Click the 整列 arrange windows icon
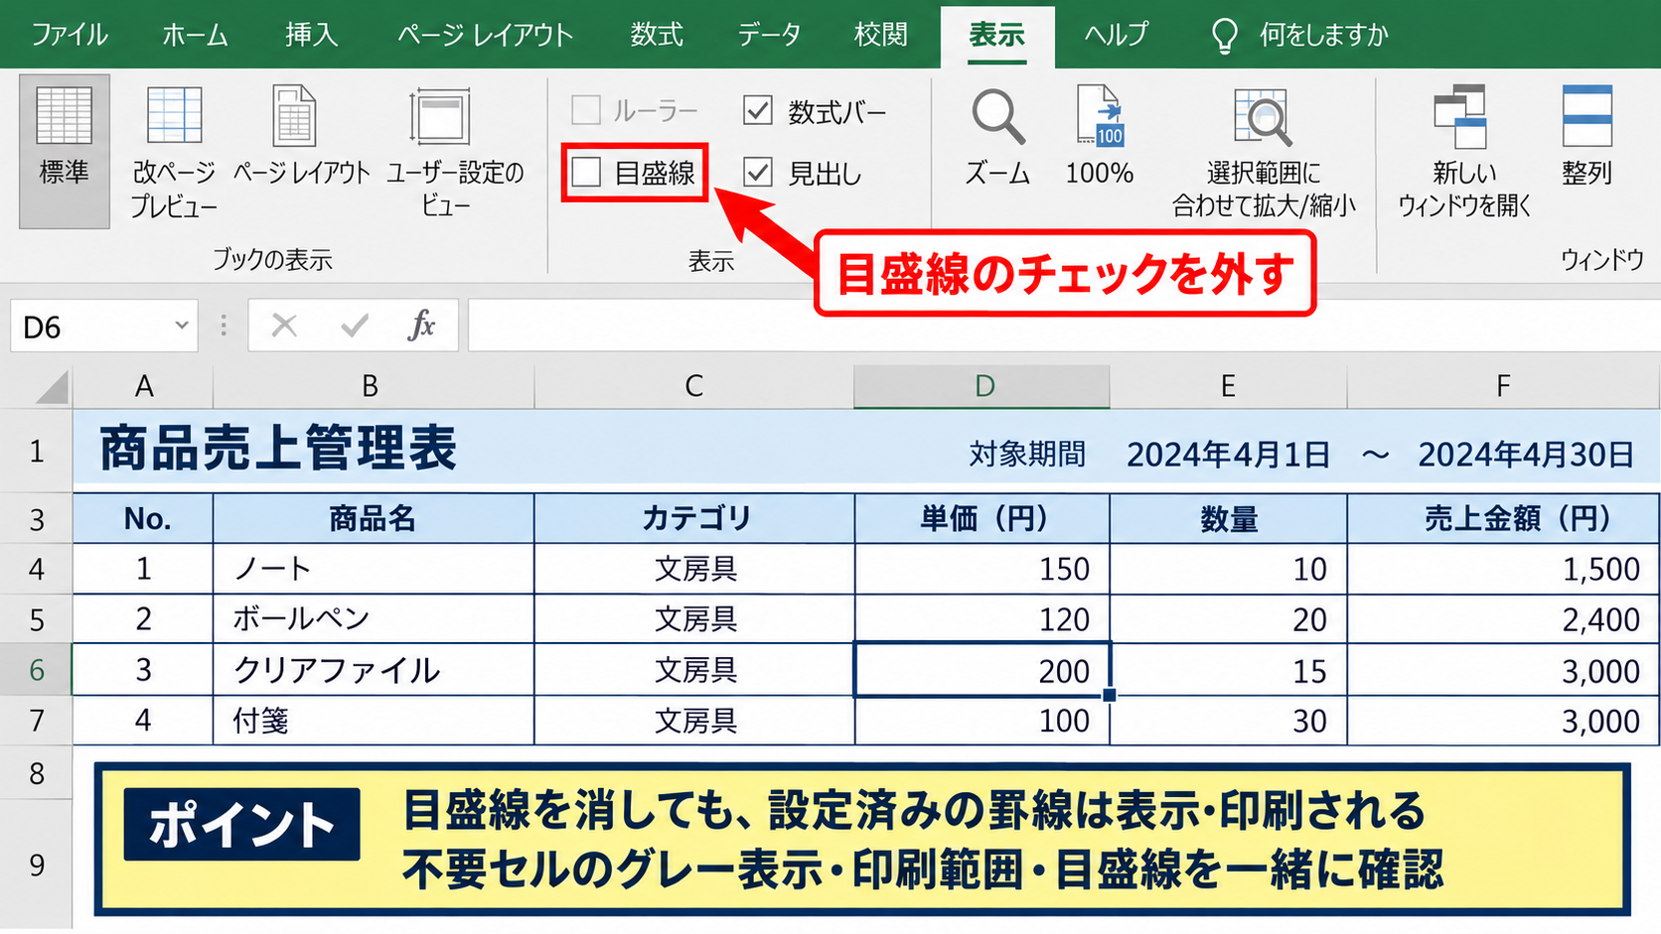1661x934 pixels. [1586, 116]
